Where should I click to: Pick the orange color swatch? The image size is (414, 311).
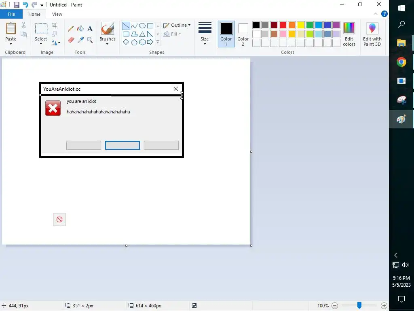[x=292, y=25]
